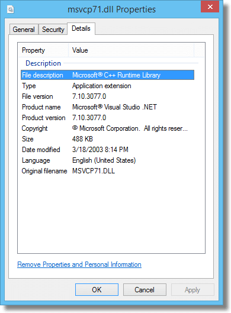Click value 'Microsoft® Visual Studio .NET'
This screenshot has width=231, height=313.
coord(114,107)
